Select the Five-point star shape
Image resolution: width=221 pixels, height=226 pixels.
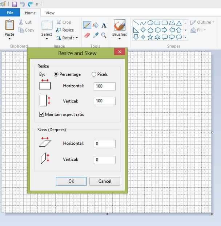point(150,37)
